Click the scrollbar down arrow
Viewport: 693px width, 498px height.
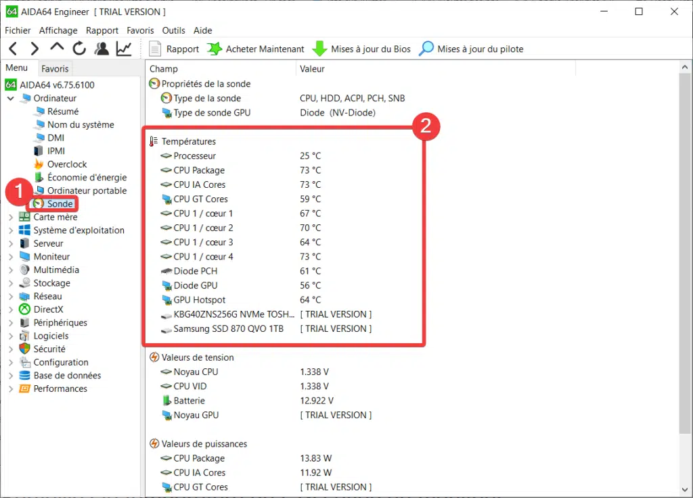tap(685, 490)
